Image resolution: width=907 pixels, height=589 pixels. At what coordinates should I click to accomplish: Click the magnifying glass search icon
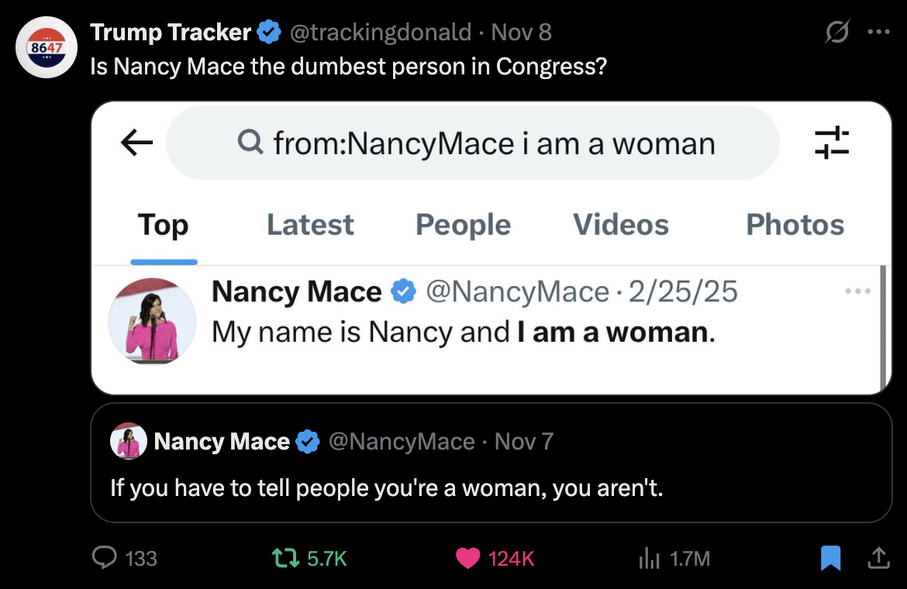click(250, 143)
